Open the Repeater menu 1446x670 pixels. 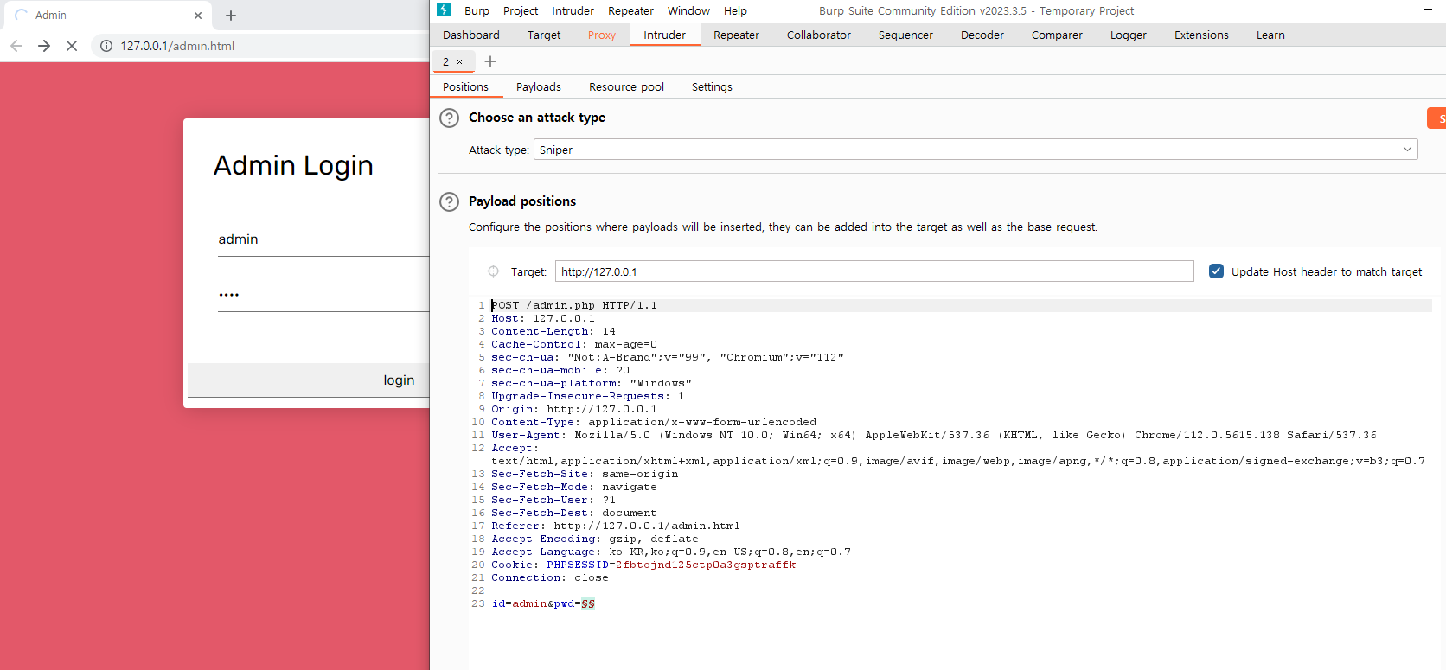630,10
